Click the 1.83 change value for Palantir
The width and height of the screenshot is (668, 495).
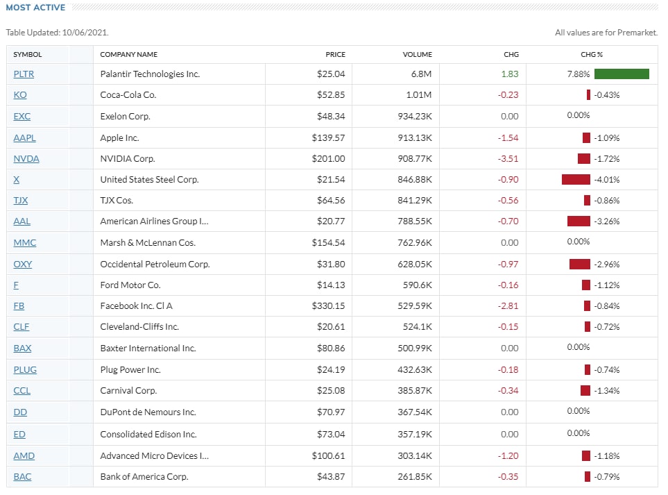(x=510, y=74)
